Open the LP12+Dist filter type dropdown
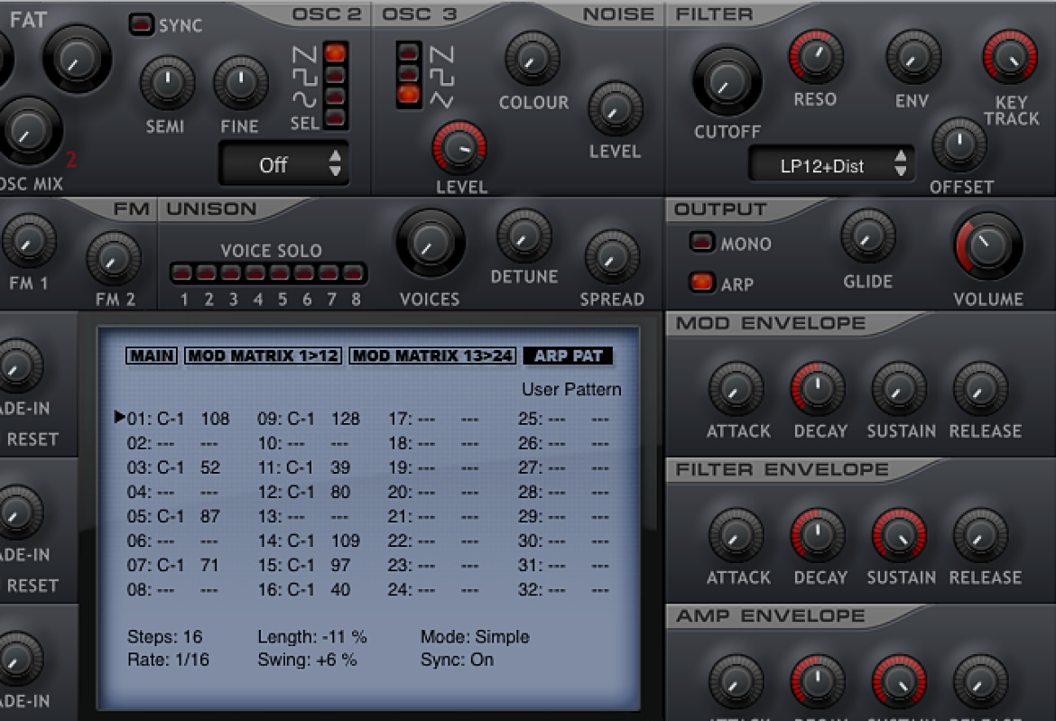The image size is (1056, 721). (x=832, y=165)
